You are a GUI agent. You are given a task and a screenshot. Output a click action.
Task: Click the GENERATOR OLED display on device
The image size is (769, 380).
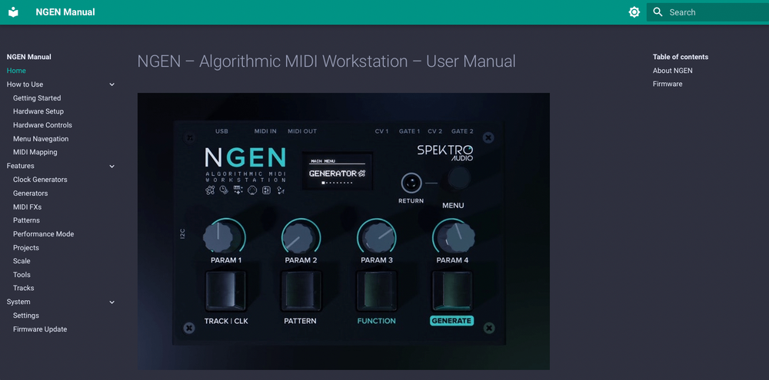(338, 171)
